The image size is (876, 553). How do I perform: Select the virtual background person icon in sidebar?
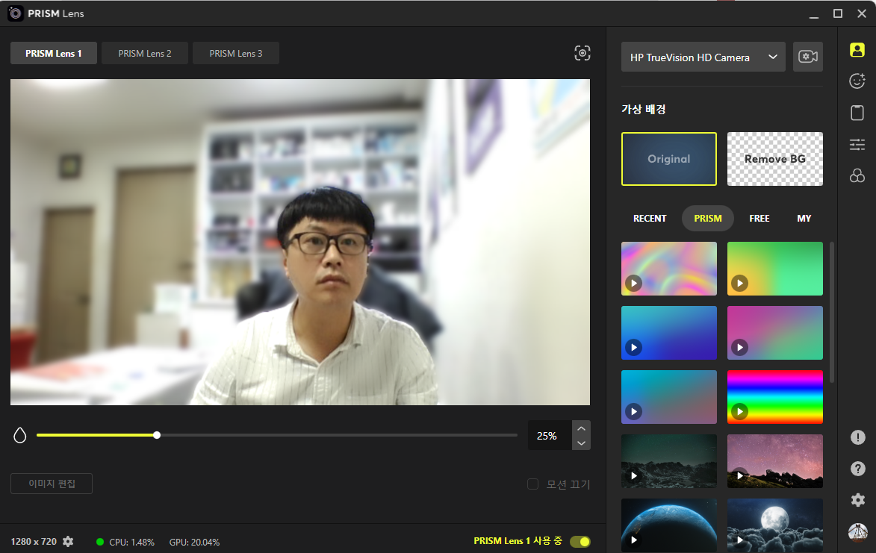857,50
